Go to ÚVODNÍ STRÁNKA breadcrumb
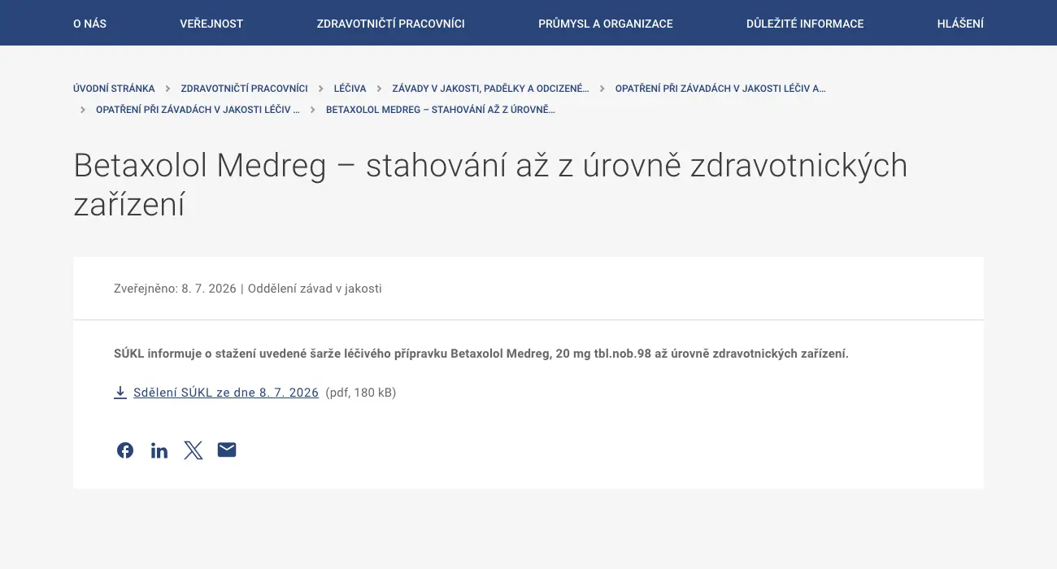Screen dimensions: 1057x569 pos(114,89)
